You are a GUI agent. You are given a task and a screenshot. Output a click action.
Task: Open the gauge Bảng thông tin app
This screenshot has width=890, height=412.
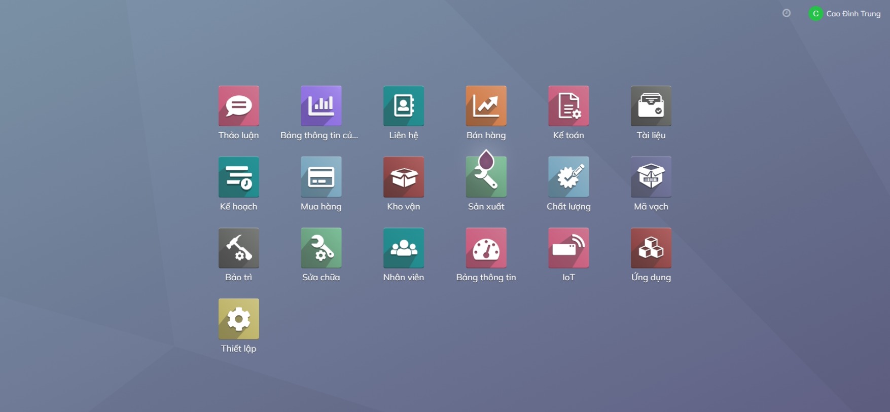(486, 248)
